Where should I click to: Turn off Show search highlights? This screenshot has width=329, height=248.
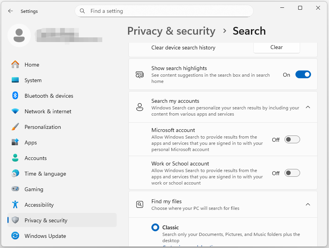[303, 74]
